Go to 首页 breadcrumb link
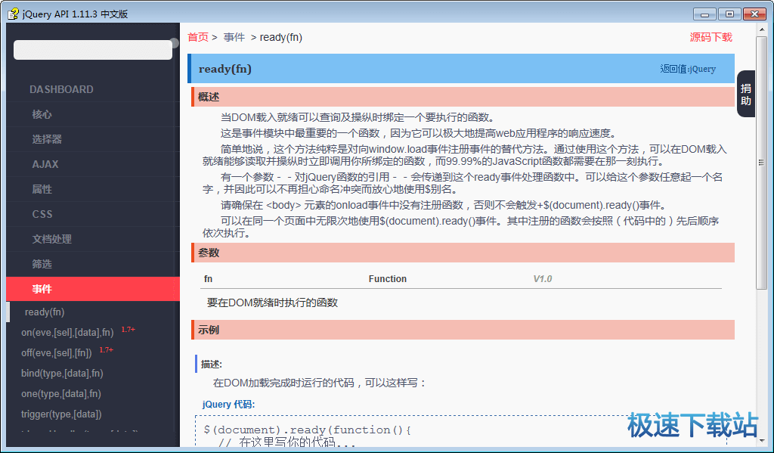 tap(198, 38)
